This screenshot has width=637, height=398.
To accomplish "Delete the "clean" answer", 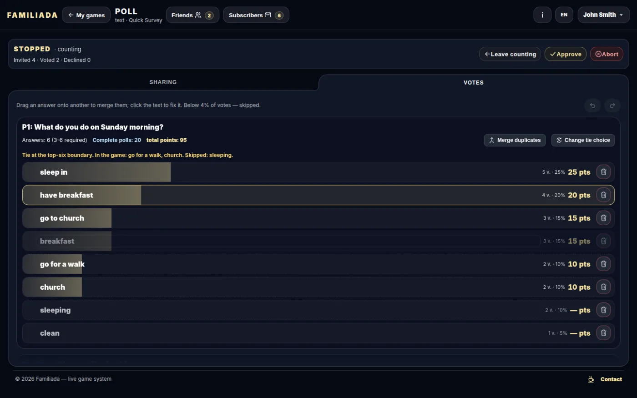I will [x=603, y=333].
